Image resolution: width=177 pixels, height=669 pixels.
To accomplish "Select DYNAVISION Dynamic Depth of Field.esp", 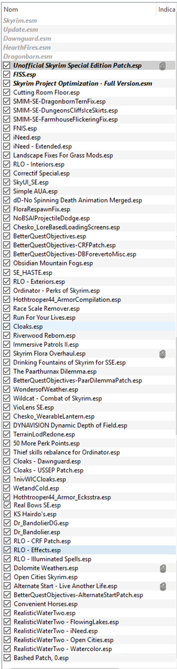I will (x=70, y=425).
